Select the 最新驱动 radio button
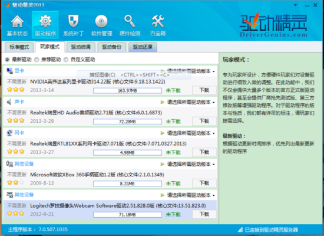The width and height of the screenshot is (324, 236). pyautogui.click(x=7, y=60)
